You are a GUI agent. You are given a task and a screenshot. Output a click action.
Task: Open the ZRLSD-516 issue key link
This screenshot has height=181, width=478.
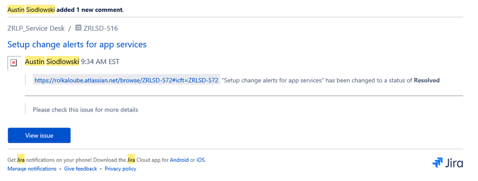[x=100, y=28]
